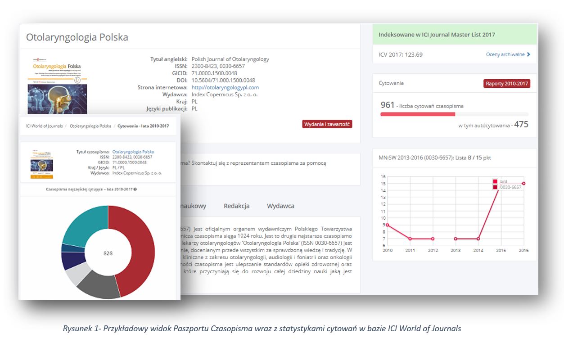This screenshot has width=564, height=356.
Task: Click the DOI value '10.5604/71.000.1500.0048'
Action: click(223, 80)
